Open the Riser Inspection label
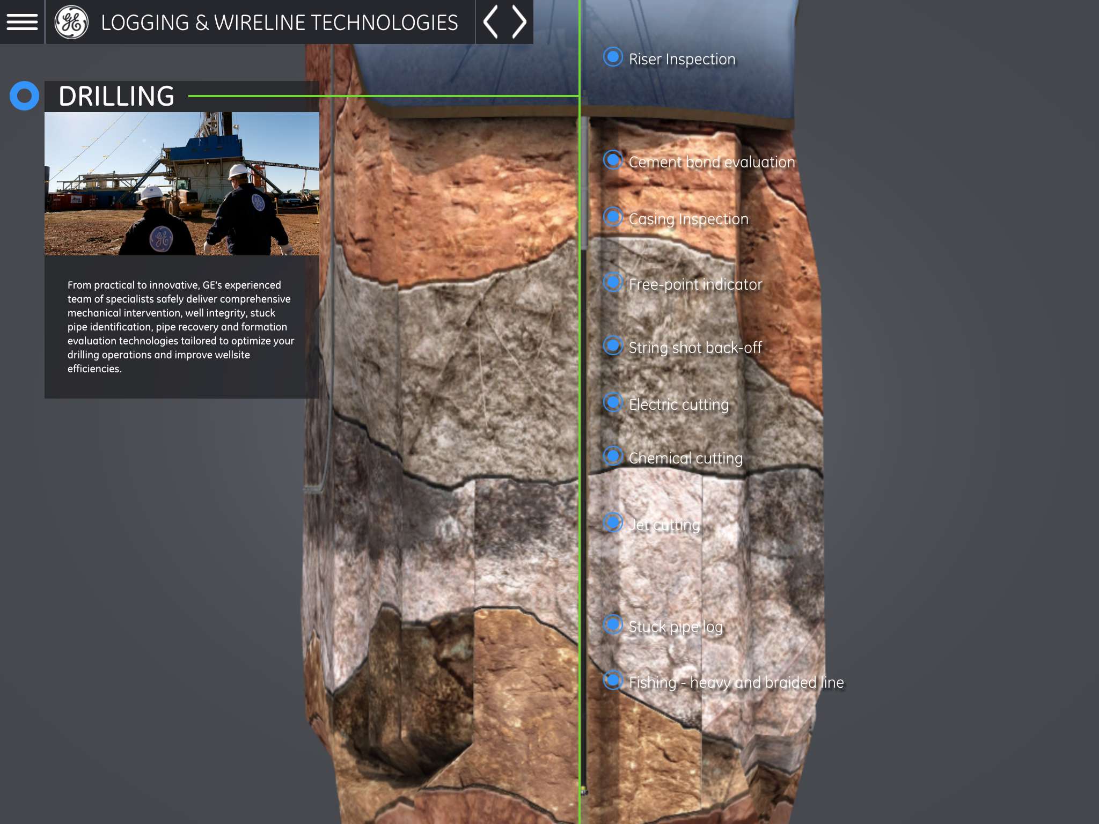Viewport: 1099px width, 824px height. coord(682,59)
